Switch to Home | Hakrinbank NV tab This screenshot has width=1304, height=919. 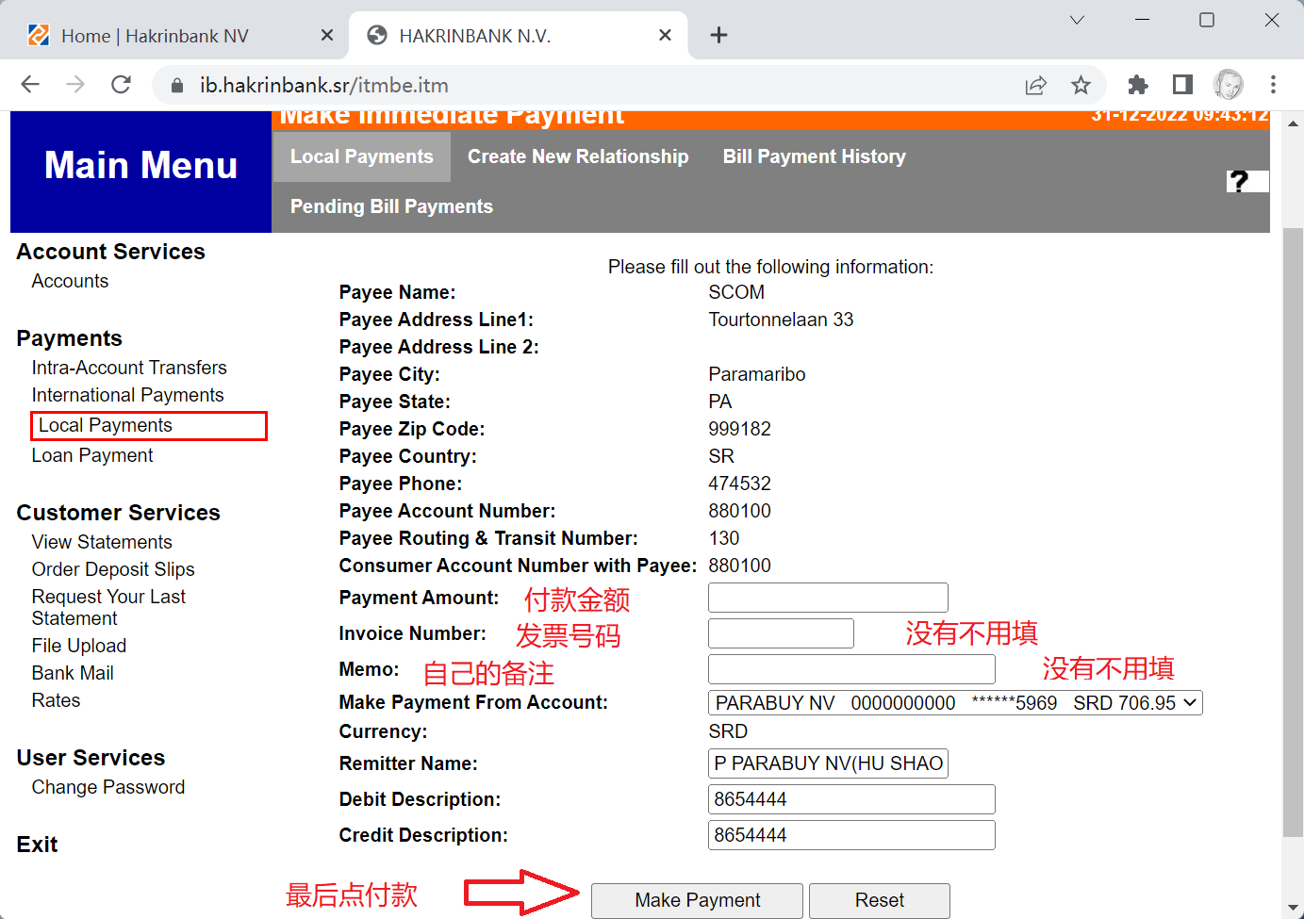pyautogui.click(x=155, y=36)
